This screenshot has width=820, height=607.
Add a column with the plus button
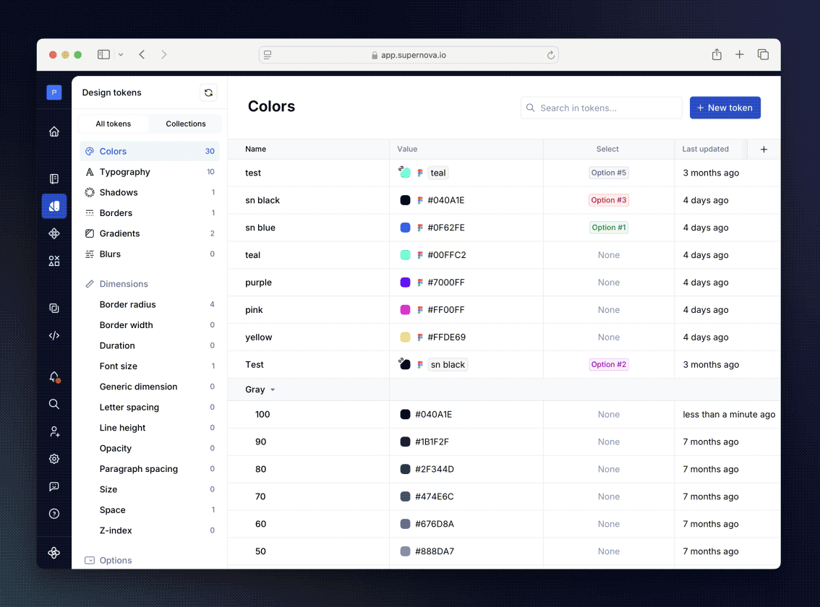[764, 149]
